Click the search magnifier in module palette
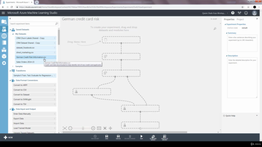Viewport: 262px width, 147px height. click(x=56, y=24)
